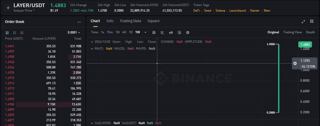Show buy orders only view
Viewport: 320px width, 126px height.
coord(15,32)
